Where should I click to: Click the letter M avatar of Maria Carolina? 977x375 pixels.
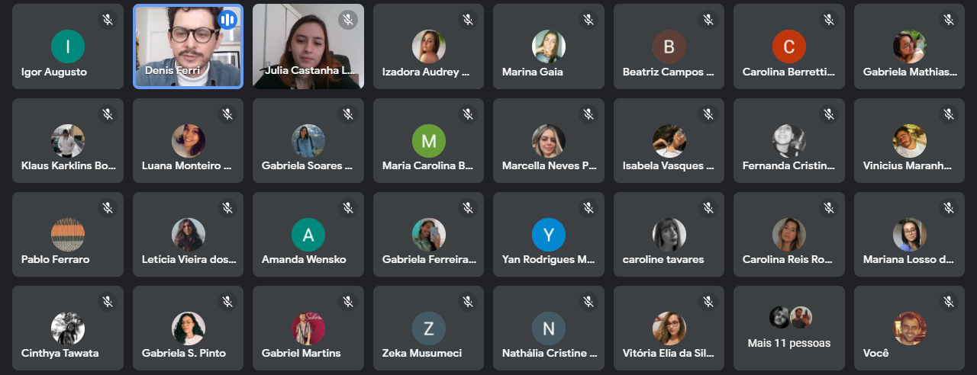coord(429,141)
